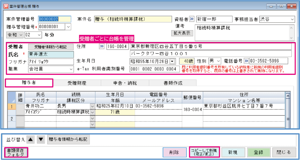Click the app icon in title bar
This screenshot has width=300, height=160.
pyautogui.click(x=4, y=5)
